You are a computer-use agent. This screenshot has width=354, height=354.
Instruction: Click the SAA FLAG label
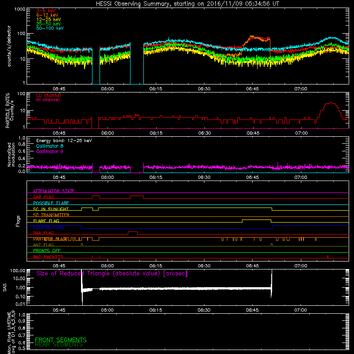coord(43,233)
